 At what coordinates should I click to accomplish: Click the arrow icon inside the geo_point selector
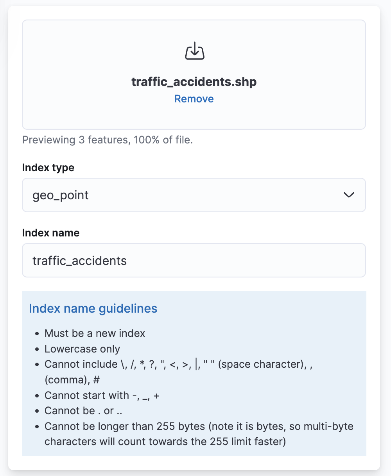coord(349,195)
